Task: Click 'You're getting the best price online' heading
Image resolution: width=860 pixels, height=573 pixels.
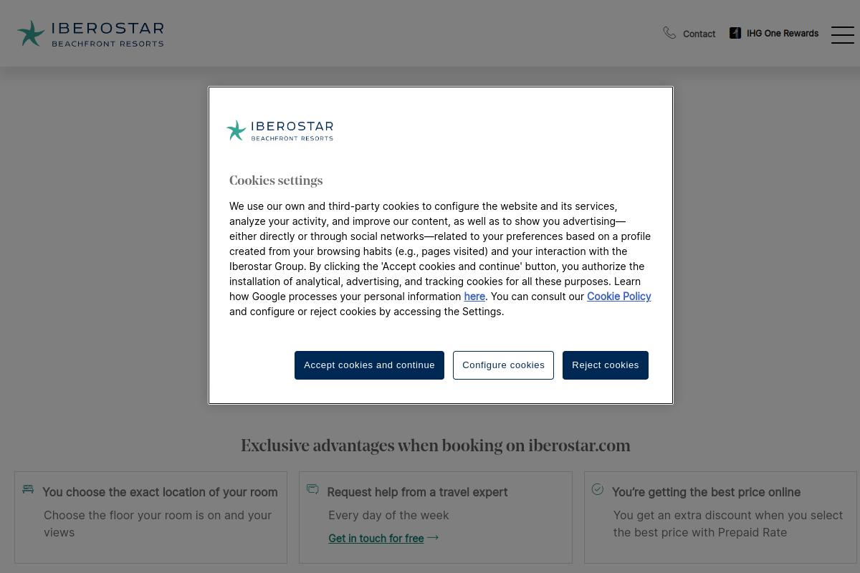Action: 706,492
